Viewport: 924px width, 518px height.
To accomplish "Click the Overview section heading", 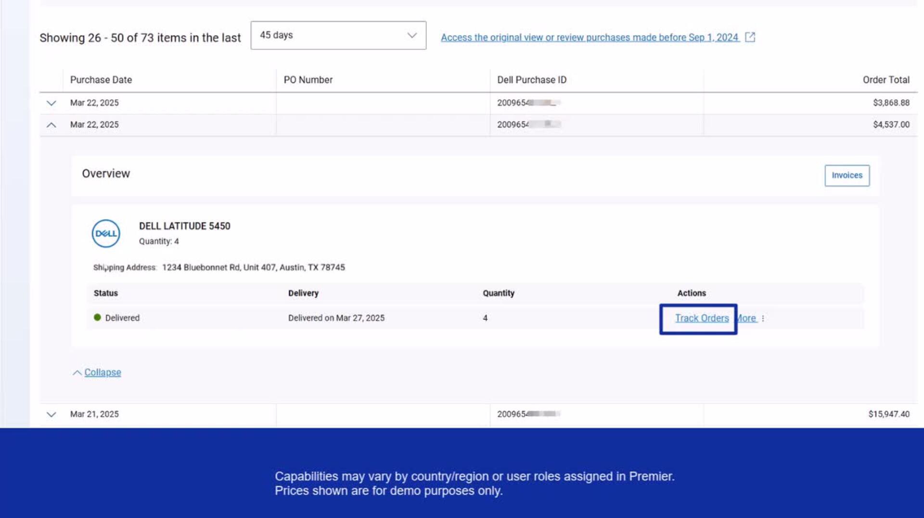I will [106, 174].
